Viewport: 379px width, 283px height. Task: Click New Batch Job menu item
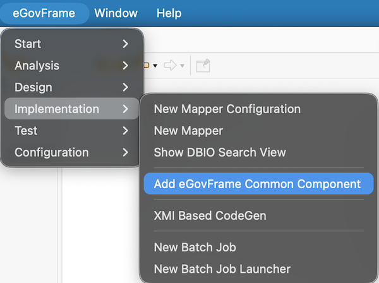click(x=195, y=247)
